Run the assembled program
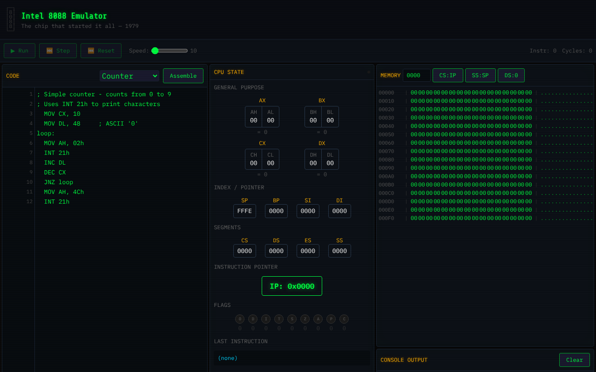 tap(20, 51)
